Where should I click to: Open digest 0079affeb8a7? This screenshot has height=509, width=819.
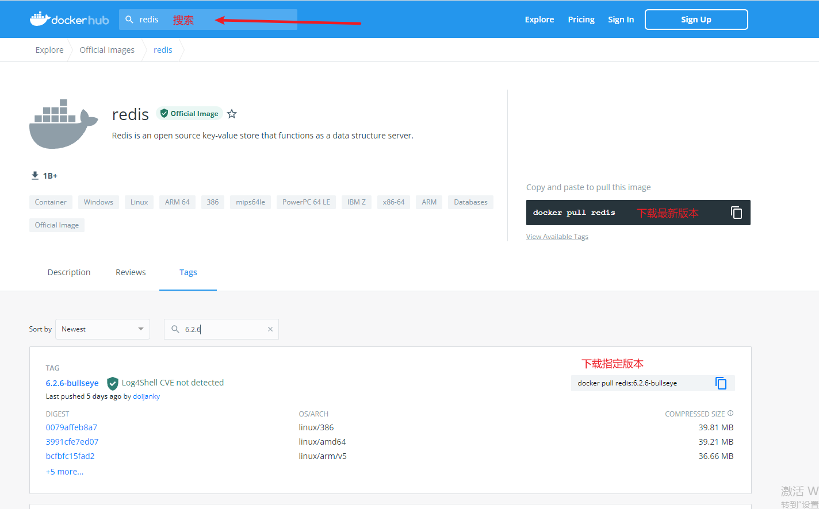(71, 427)
